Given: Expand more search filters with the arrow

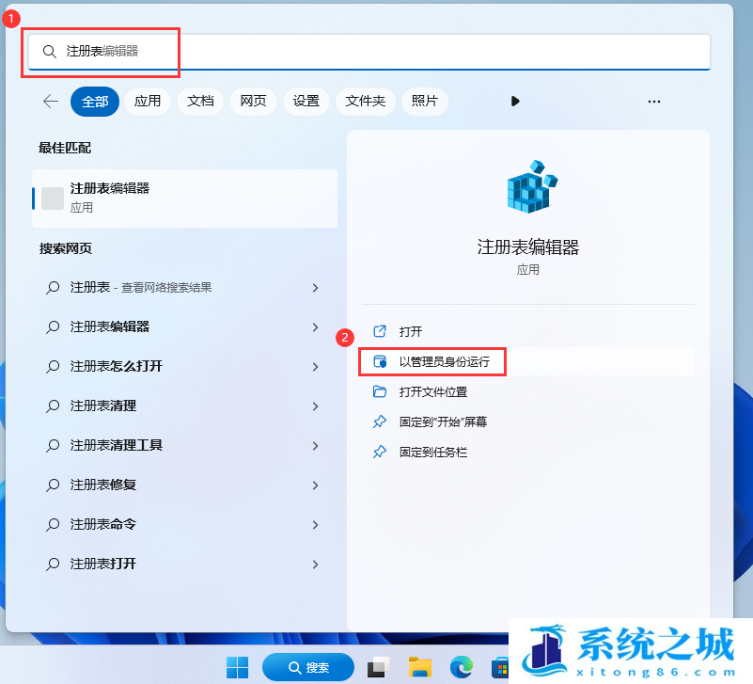Looking at the screenshot, I should [x=515, y=102].
